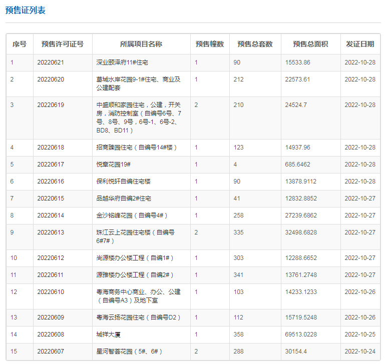This screenshot has width=385, height=364.
Task: Click total units value 258
Action: [238, 215]
